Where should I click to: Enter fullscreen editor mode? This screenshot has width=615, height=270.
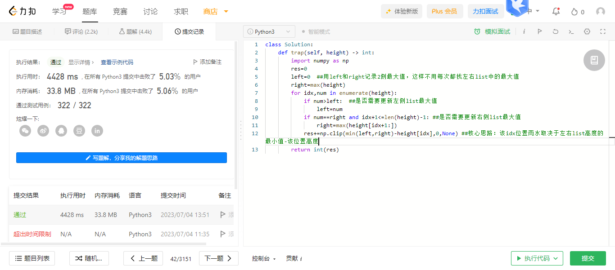pos(603,31)
